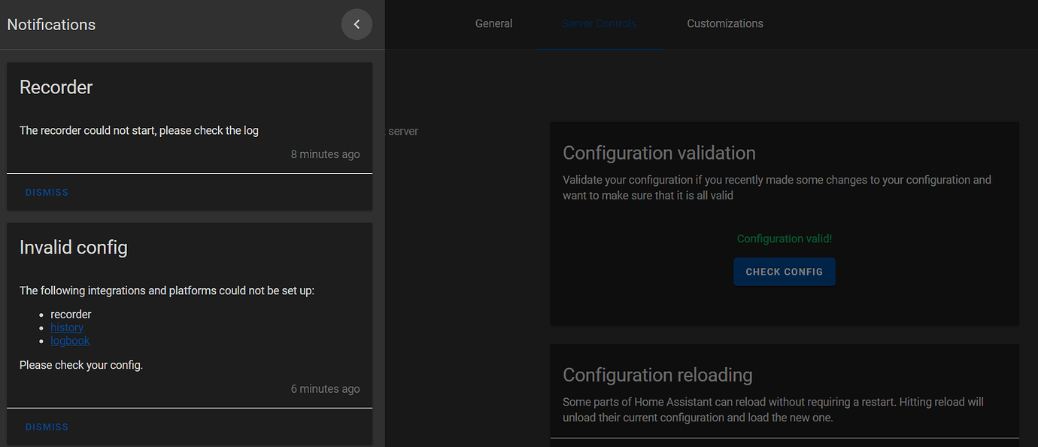The image size is (1038, 447).
Task: Click the "Please check your config" text
Action: point(81,365)
